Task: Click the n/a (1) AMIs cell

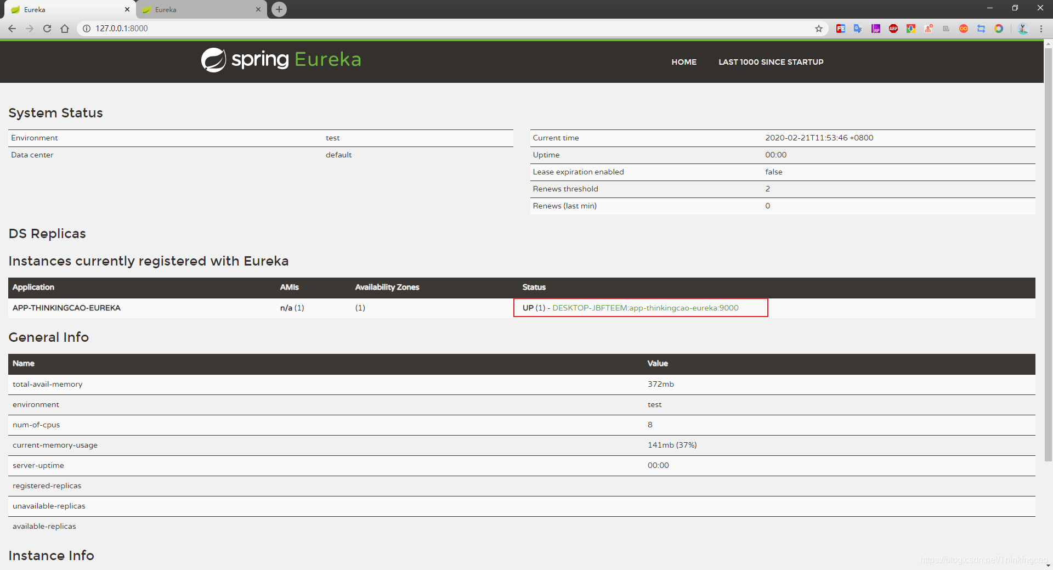Action: (292, 308)
